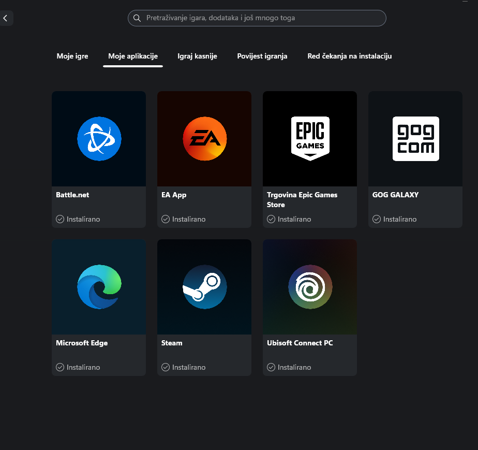Viewport: 478px width, 450px height.
Task: Select the Moje aplikacije tab
Action: point(133,56)
